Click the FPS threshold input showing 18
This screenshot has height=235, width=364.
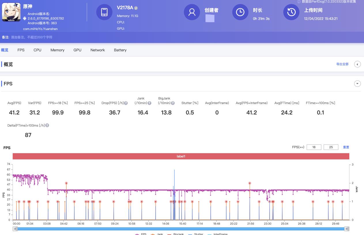pos(314,147)
